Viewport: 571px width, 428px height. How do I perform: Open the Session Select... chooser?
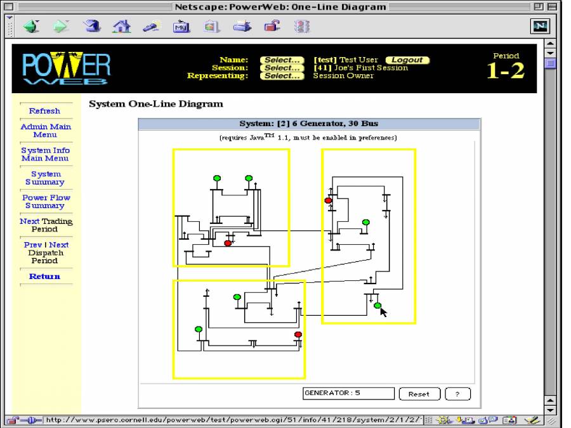click(282, 68)
